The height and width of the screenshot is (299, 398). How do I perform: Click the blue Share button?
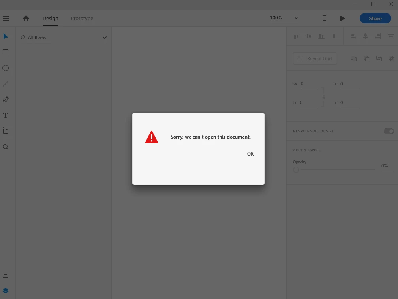pyautogui.click(x=375, y=18)
